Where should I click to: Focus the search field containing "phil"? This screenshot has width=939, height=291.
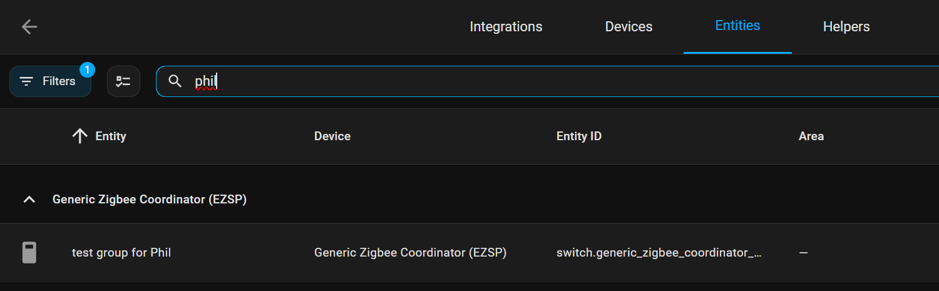(501, 81)
